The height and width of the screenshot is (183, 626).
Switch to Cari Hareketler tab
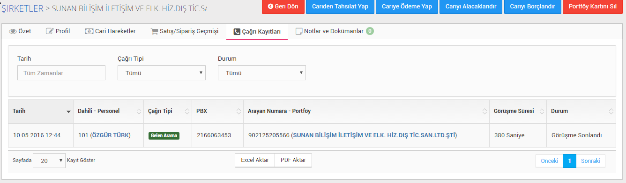(110, 31)
